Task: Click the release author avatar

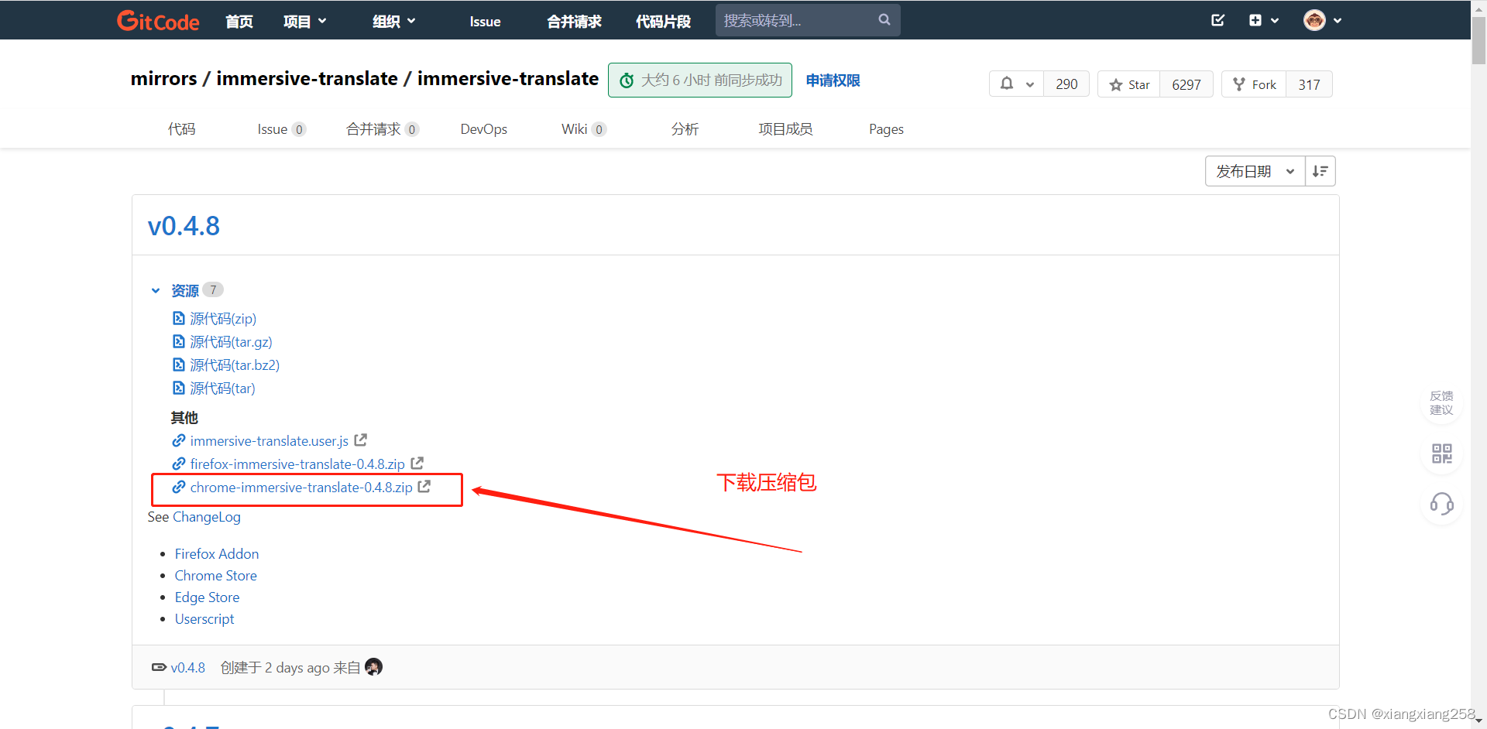Action: click(373, 666)
